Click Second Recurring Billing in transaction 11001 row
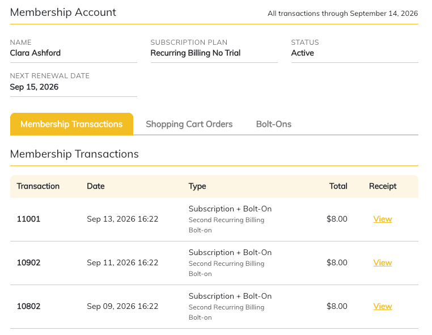 point(226,220)
